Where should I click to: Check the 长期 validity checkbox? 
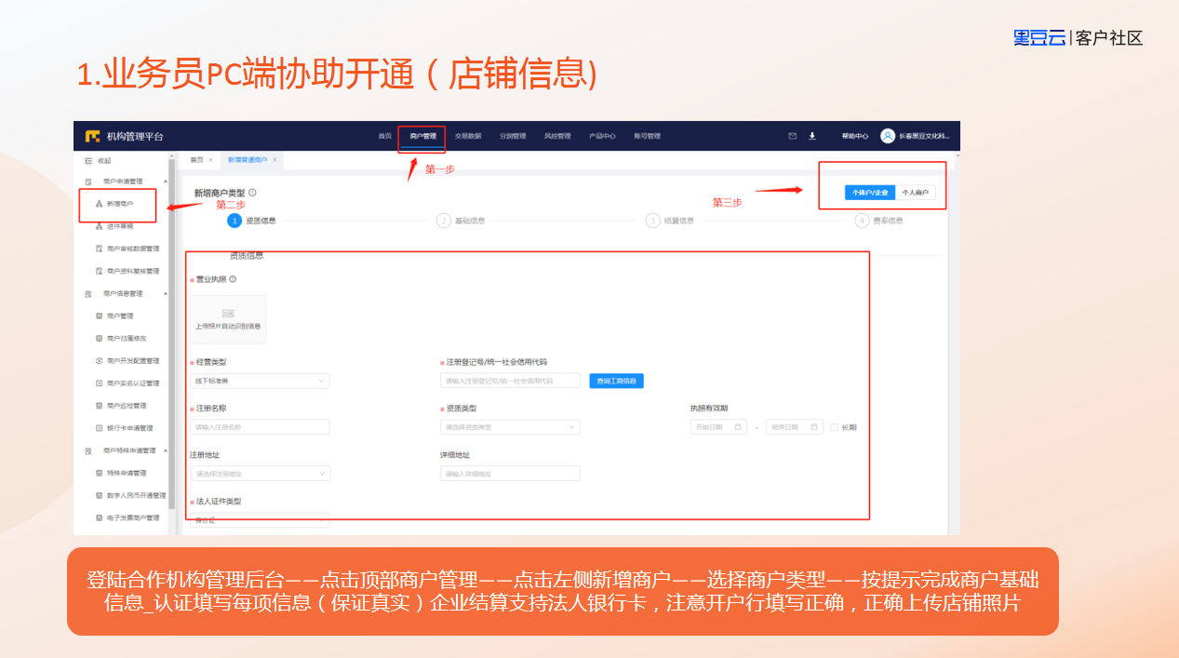pos(835,427)
